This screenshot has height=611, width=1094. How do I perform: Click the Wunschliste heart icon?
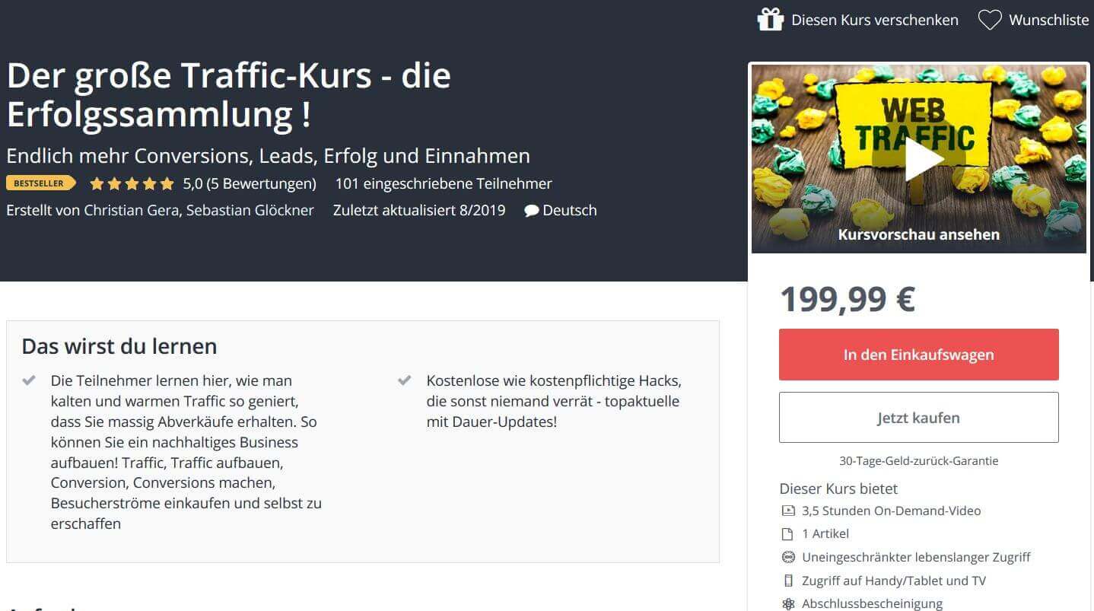[x=989, y=21]
